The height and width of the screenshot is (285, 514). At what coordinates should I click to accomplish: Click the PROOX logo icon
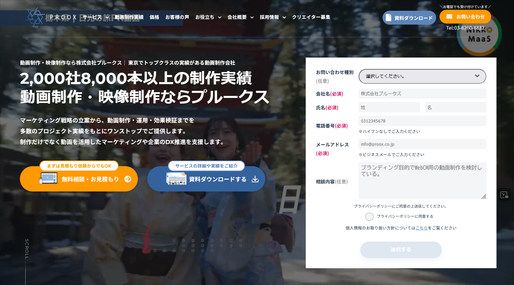(35, 17)
